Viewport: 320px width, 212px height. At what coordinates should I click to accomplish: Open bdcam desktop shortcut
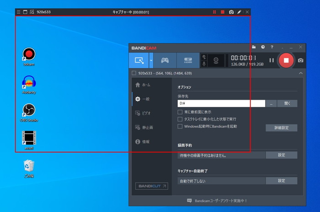coord(29,57)
